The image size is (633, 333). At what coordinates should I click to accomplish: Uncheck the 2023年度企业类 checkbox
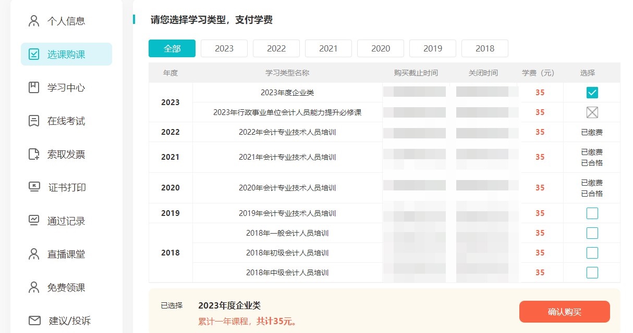tap(592, 93)
